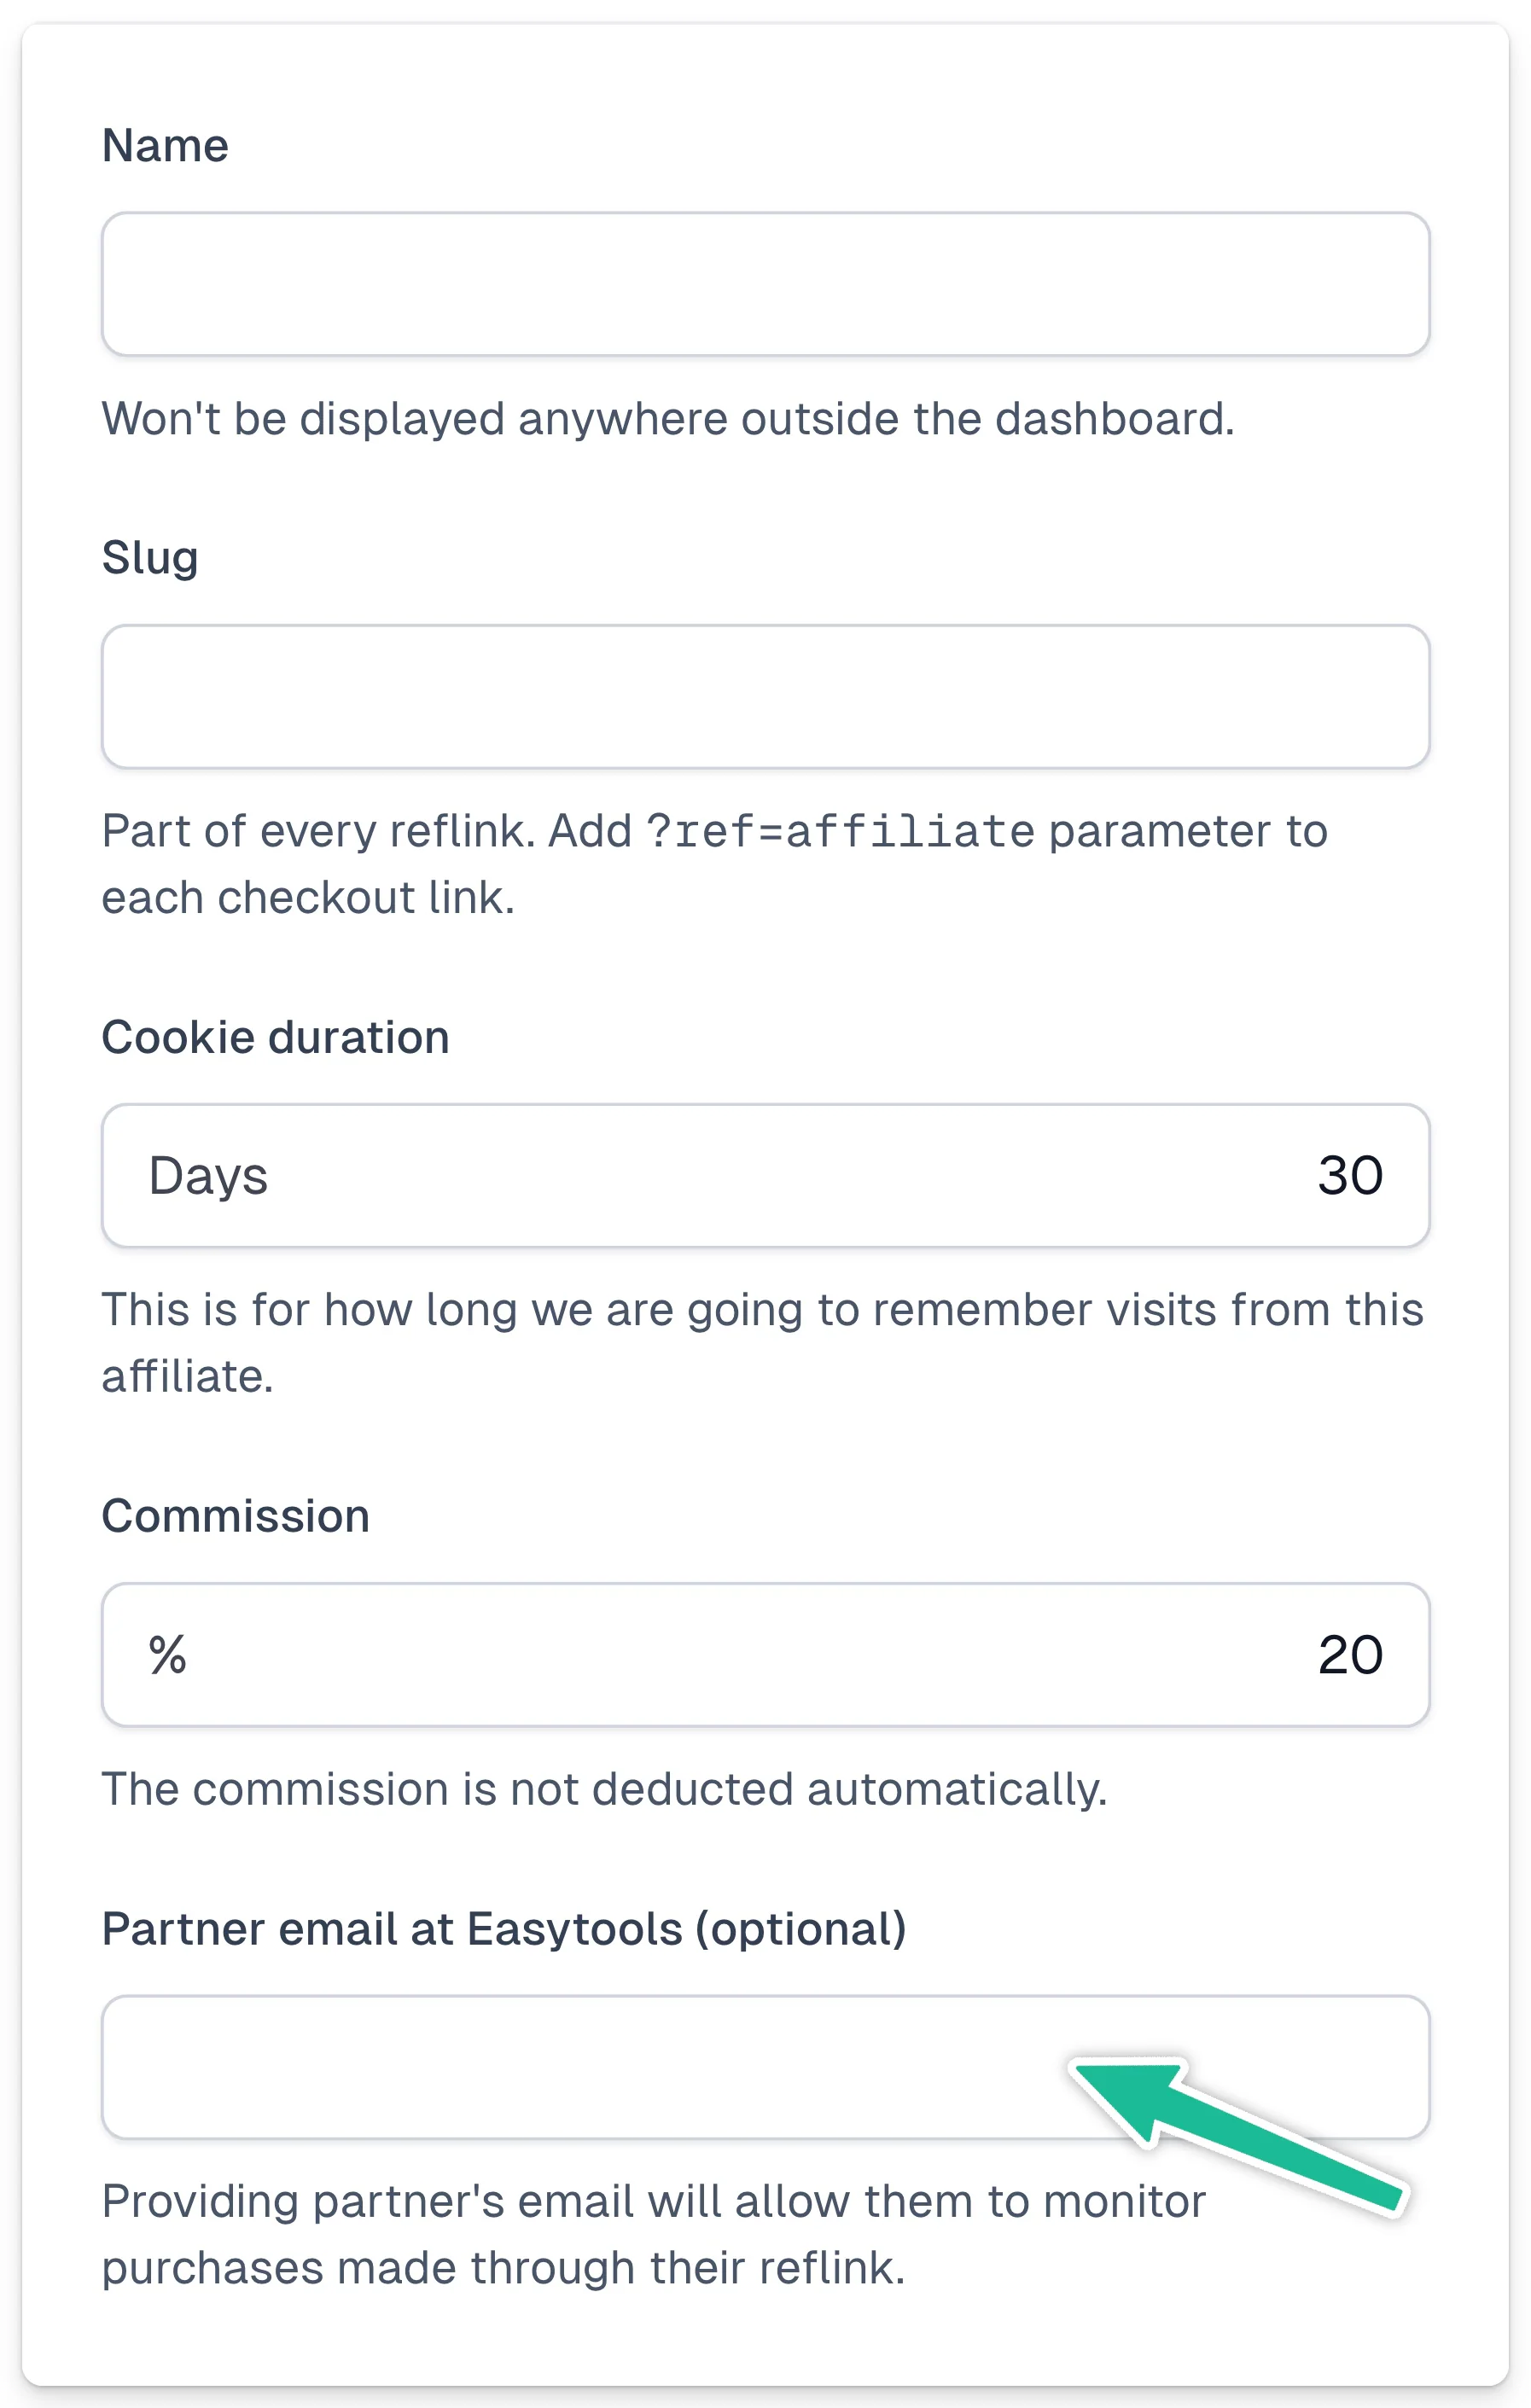Click the Name field label
This screenshot has width=1531, height=2408.
coord(165,146)
